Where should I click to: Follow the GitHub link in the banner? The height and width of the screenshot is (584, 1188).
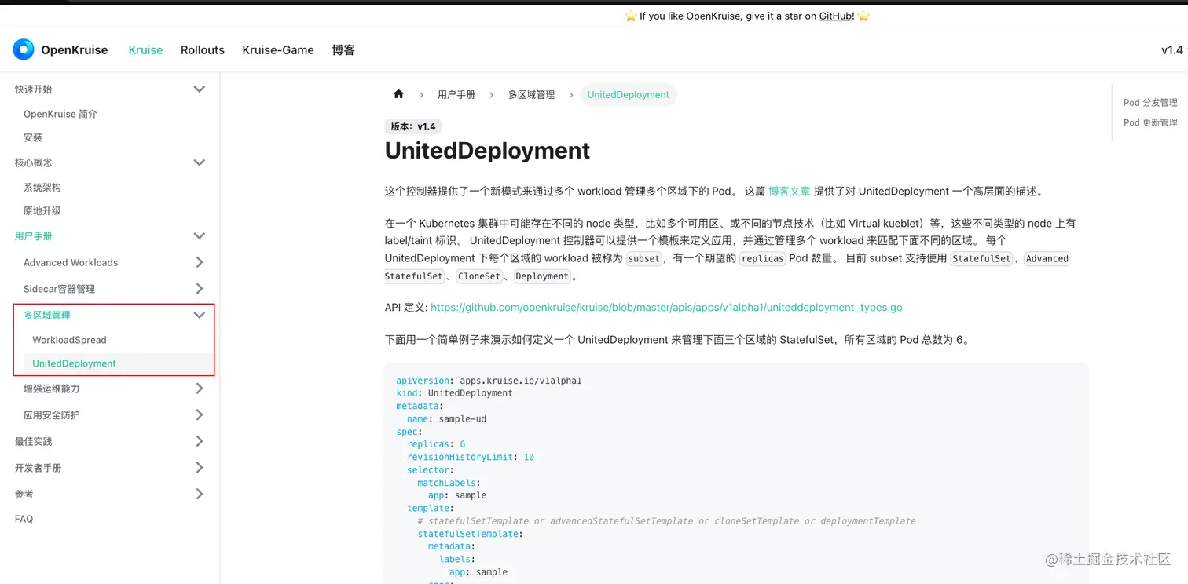(836, 16)
